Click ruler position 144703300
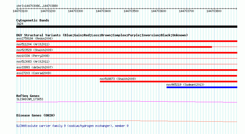The height and width of the screenshot is (134, 245). coord(75,11)
